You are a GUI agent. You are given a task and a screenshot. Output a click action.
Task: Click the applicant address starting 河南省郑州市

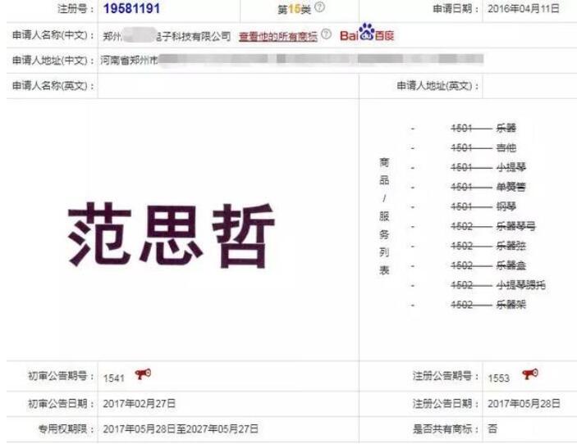pyautogui.click(x=292, y=60)
